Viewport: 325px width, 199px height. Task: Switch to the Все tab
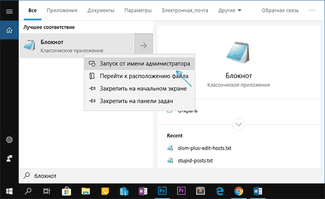[x=32, y=10]
